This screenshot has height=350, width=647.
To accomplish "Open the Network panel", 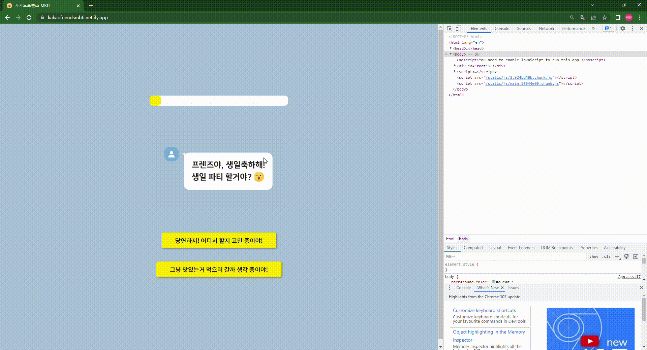I will pos(546,29).
